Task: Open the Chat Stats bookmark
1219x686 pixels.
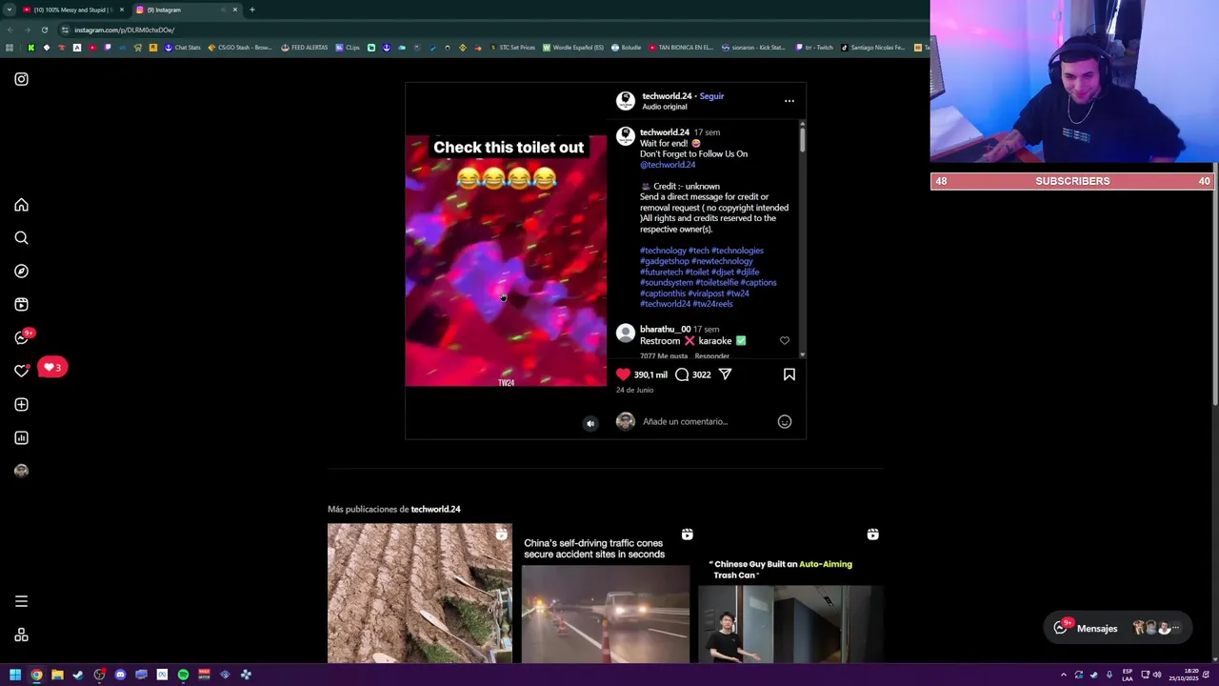Action: (182, 48)
